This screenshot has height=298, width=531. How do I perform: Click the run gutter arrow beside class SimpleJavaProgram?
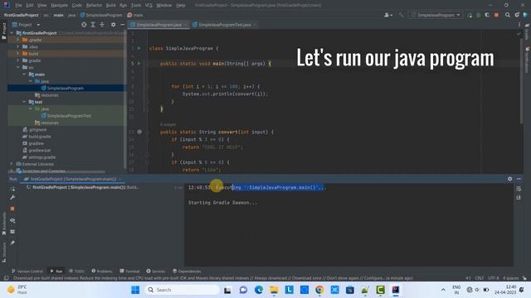[139, 48]
